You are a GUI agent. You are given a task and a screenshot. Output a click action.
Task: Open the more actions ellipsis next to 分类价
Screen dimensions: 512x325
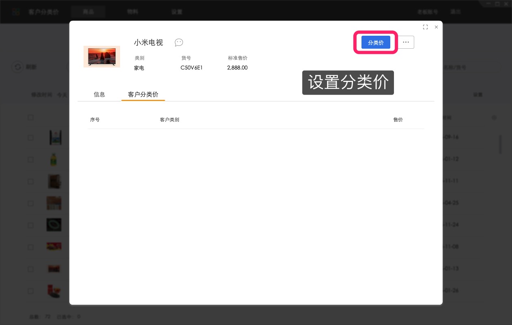(406, 42)
